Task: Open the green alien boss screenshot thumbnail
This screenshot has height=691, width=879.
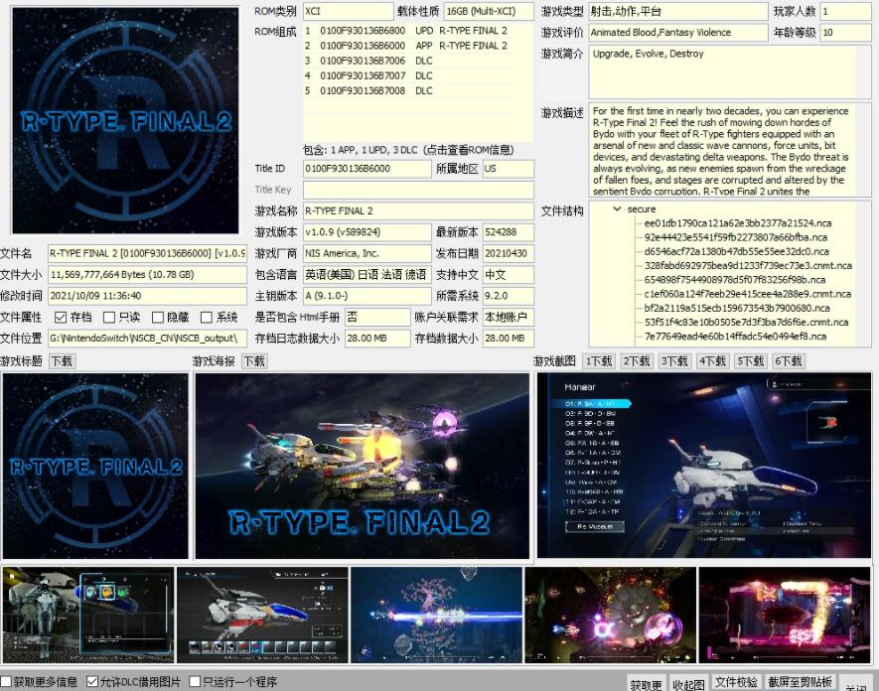Action: point(611,615)
